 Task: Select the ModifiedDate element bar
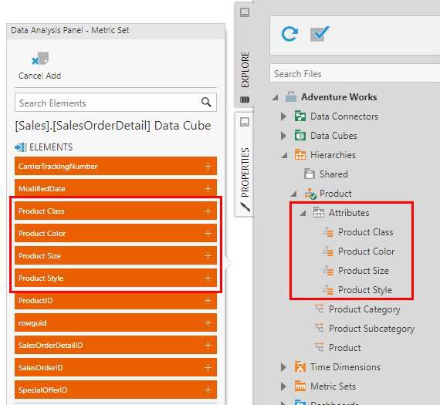[116, 187]
